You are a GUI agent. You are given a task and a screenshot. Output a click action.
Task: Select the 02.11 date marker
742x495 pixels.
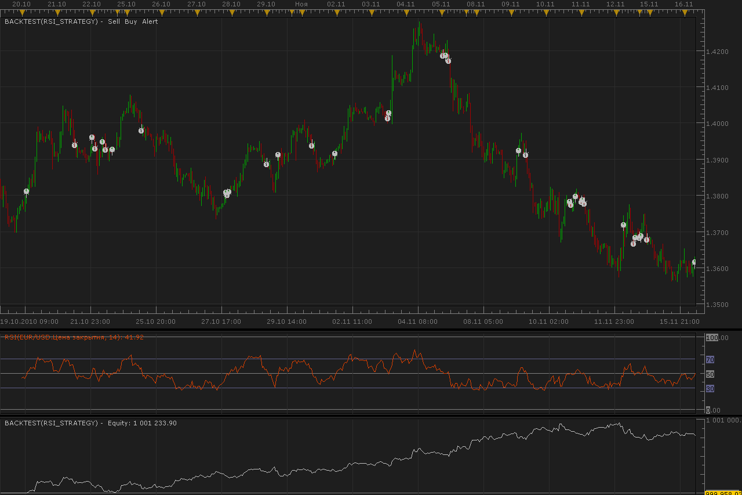pyautogui.click(x=336, y=4)
